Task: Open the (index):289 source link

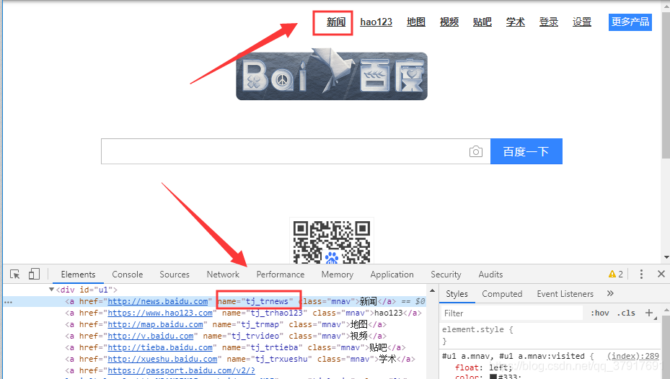Action: (x=633, y=356)
